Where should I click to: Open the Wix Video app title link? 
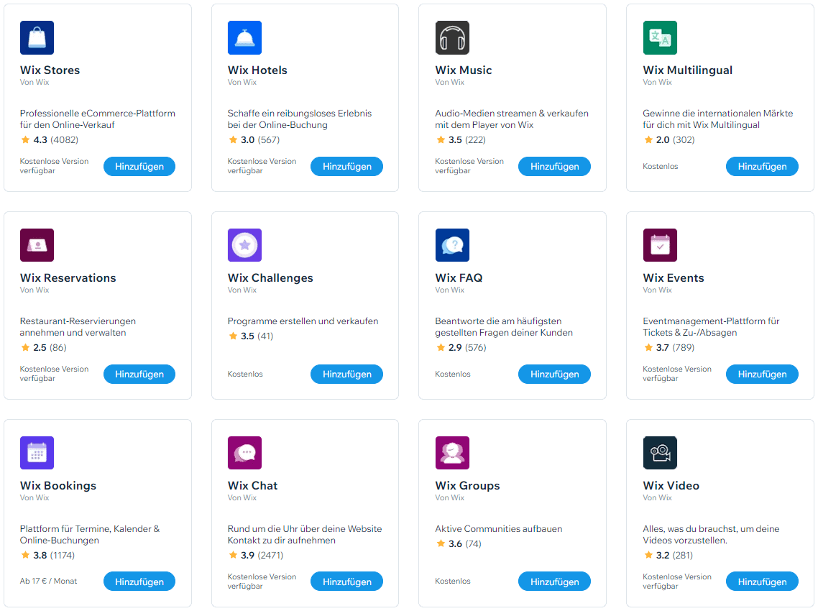(671, 486)
